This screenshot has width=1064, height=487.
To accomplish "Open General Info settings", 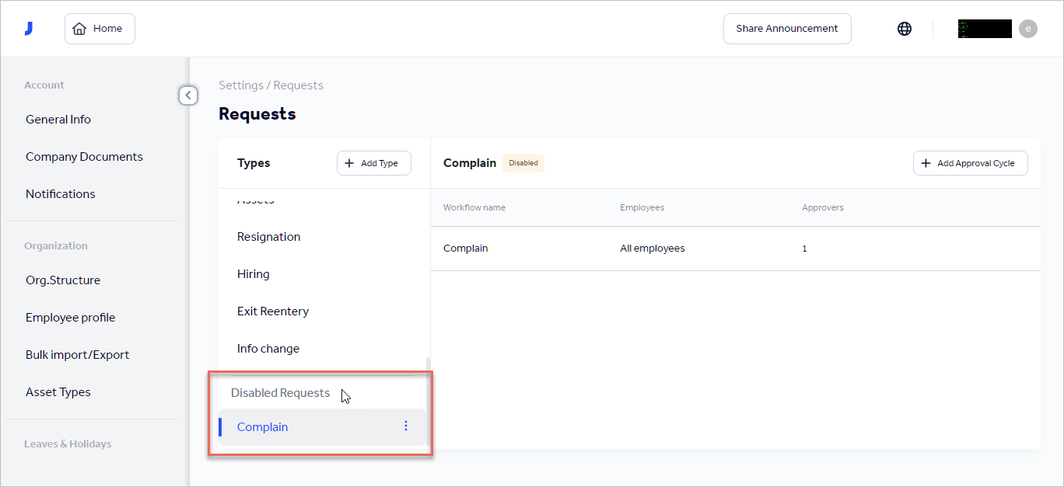I will pyautogui.click(x=58, y=119).
